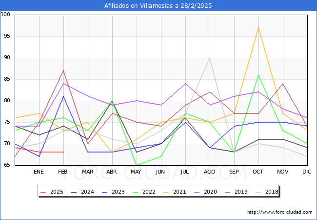Image resolution: width=317 pixels, height=220 pixels.
Task: Click the 2024 legend label
Action: point(87,192)
